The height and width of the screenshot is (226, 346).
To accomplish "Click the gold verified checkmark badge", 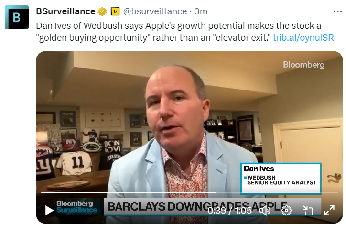I will point(102,11).
